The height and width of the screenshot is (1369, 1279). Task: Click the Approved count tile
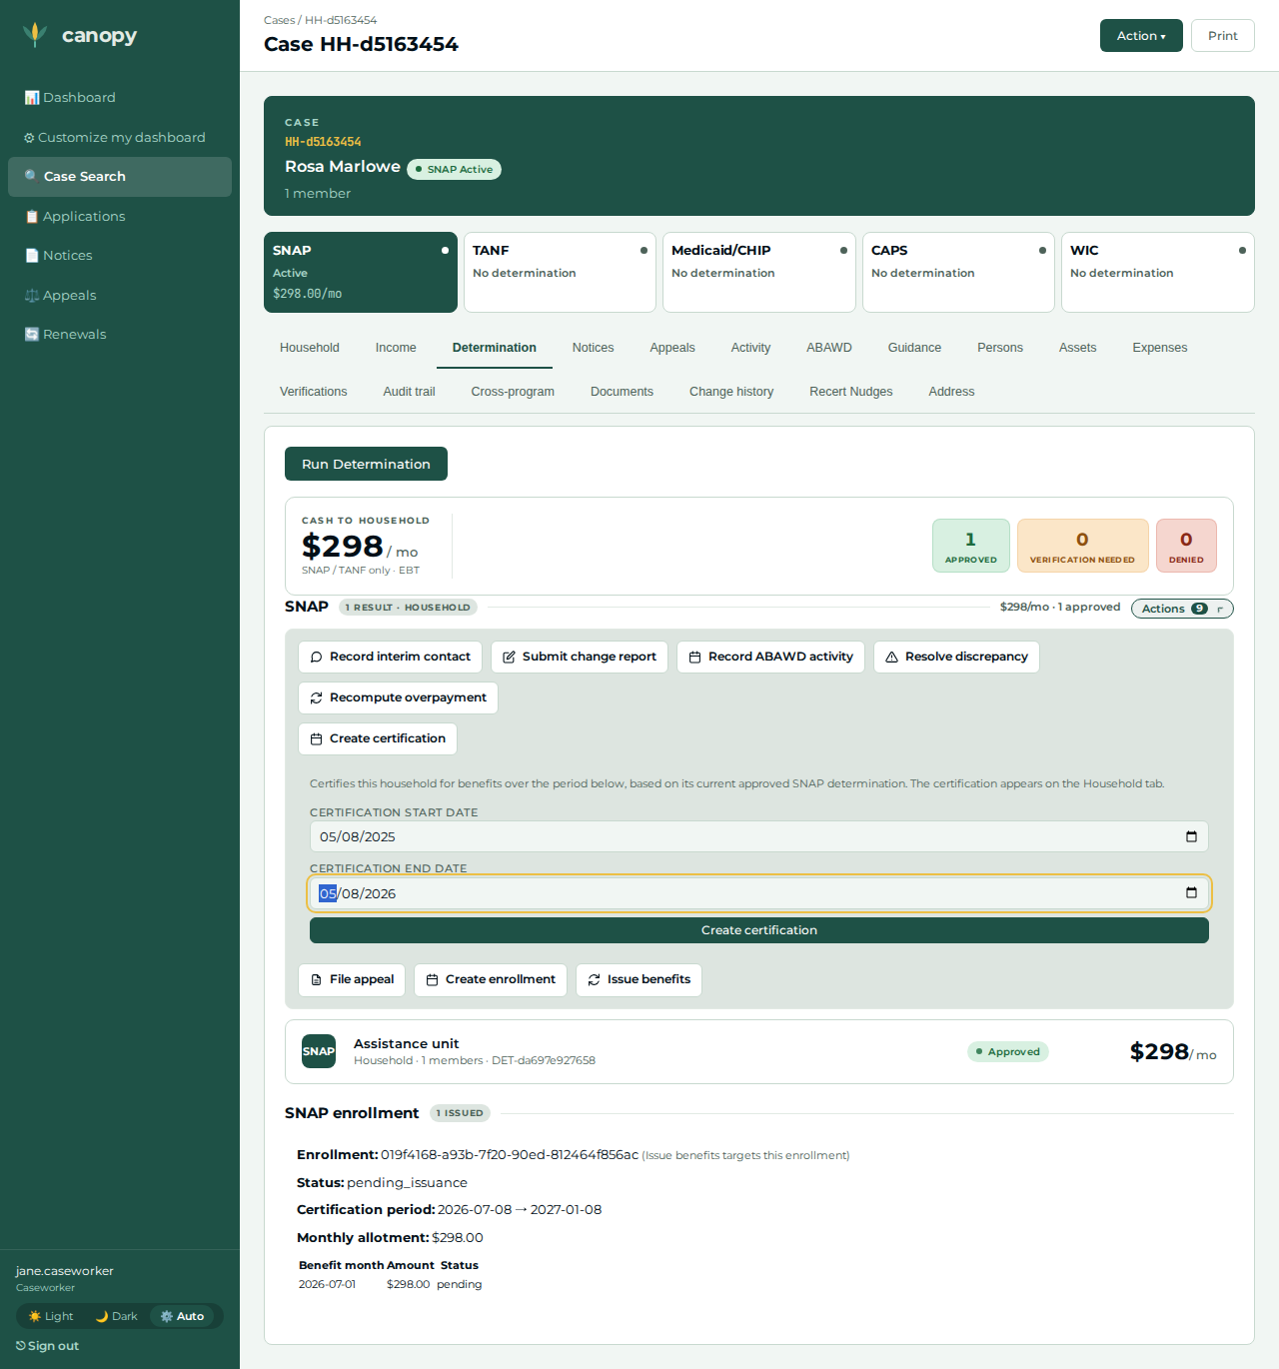[x=971, y=546]
